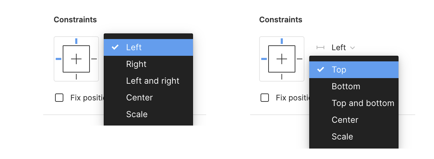
Task: Click left constraint marker in left widget
Action: [59, 59]
